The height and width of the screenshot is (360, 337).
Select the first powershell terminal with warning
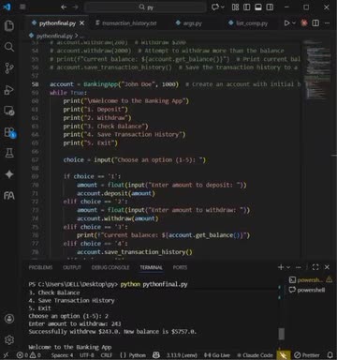point(311,280)
